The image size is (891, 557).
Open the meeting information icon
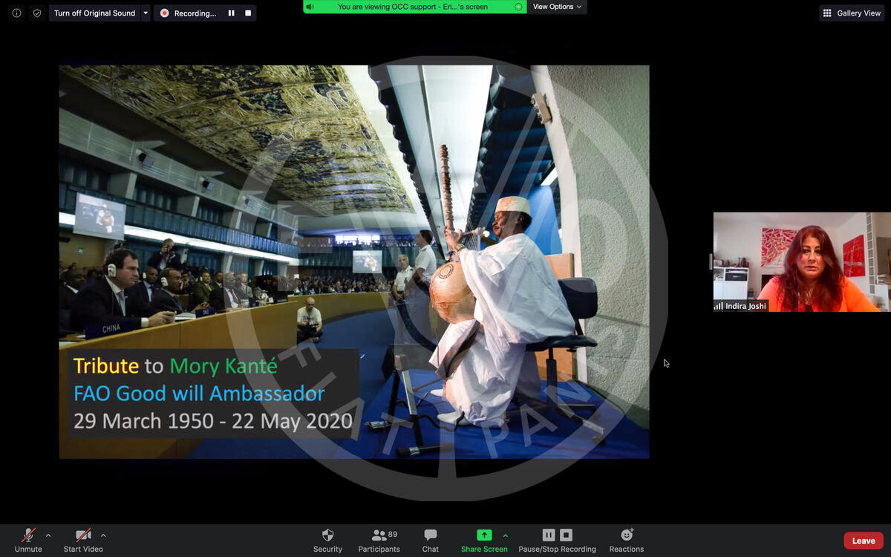pyautogui.click(x=16, y=13)
